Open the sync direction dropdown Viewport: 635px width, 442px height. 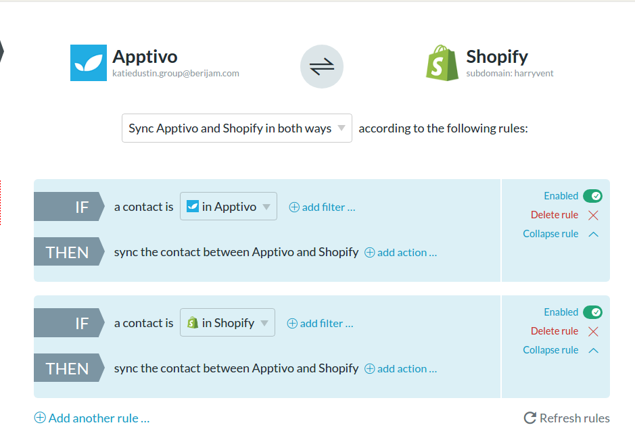237,128
